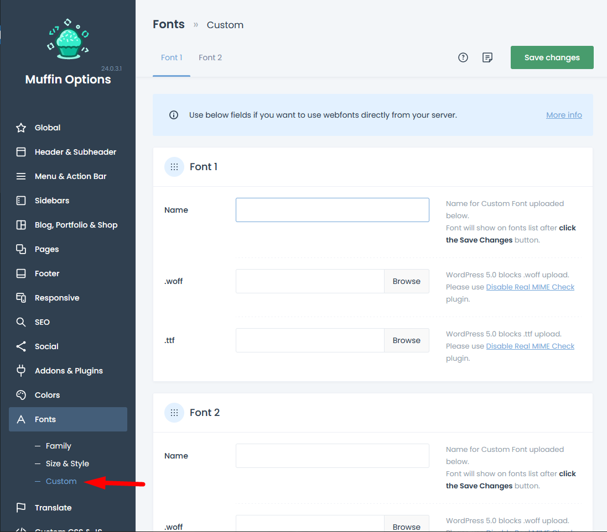Click the info icon in the blue notice

pyautogui.click(x=174, y=115)
